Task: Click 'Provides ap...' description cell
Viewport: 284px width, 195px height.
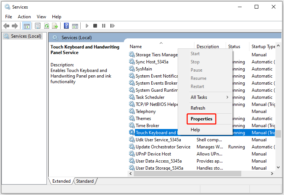Action: [210, 161]
